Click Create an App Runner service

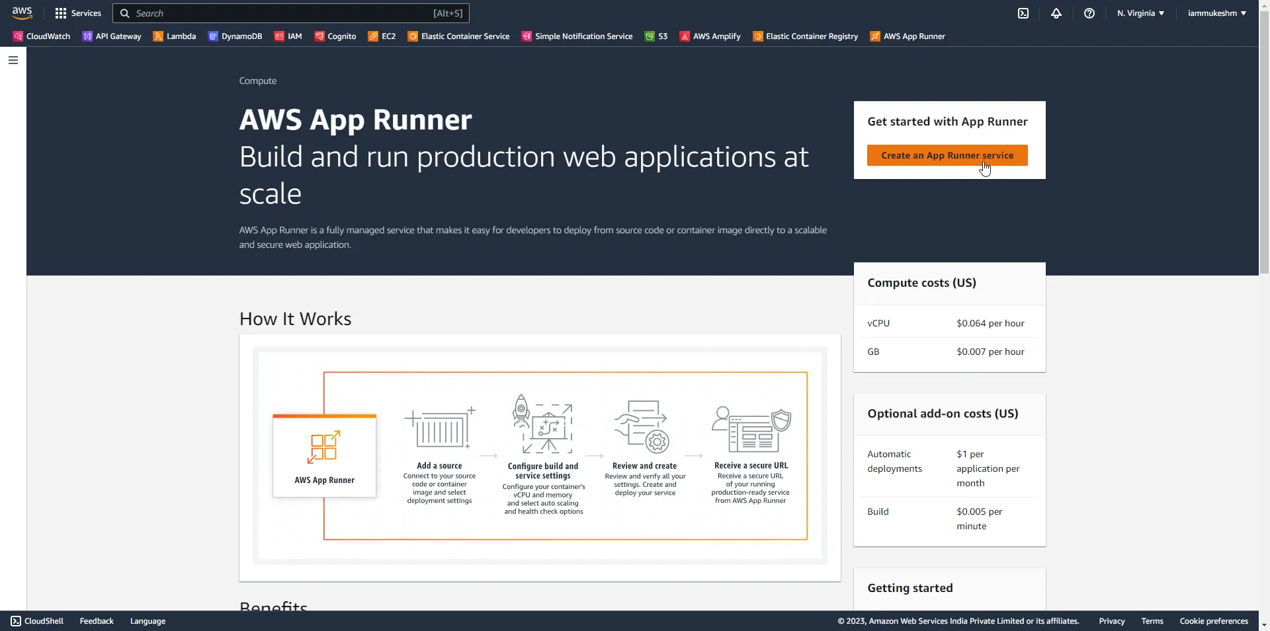click(x=948, y=155)
